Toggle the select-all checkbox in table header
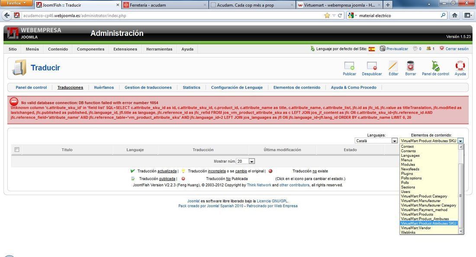The image size is (476, 257). point(17,150)
